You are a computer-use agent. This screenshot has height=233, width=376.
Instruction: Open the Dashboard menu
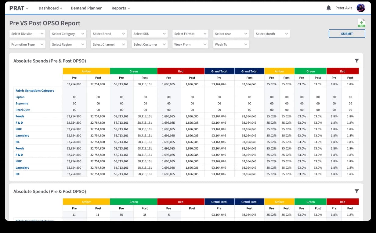(x=50, y=8)
